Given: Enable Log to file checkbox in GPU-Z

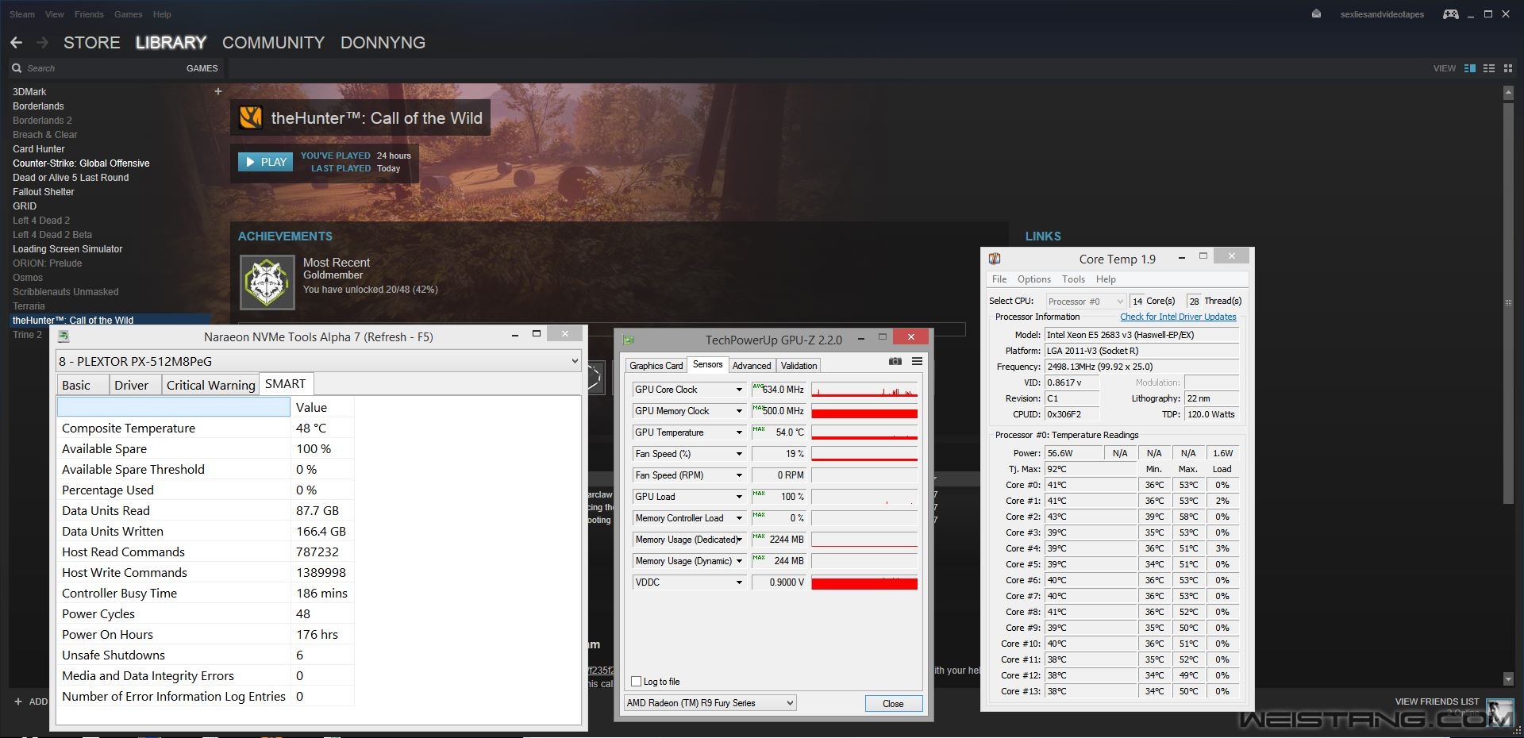Looking at the screenshot, I should click(x=636, y=682).
